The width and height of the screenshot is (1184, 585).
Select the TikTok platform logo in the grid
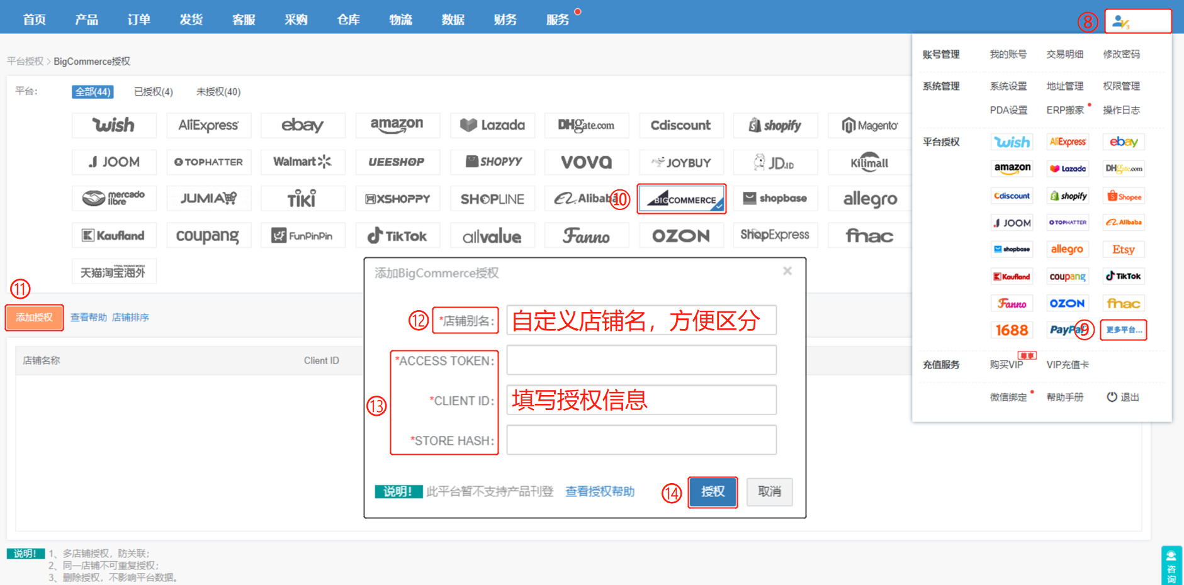click(x=397, y=236)
